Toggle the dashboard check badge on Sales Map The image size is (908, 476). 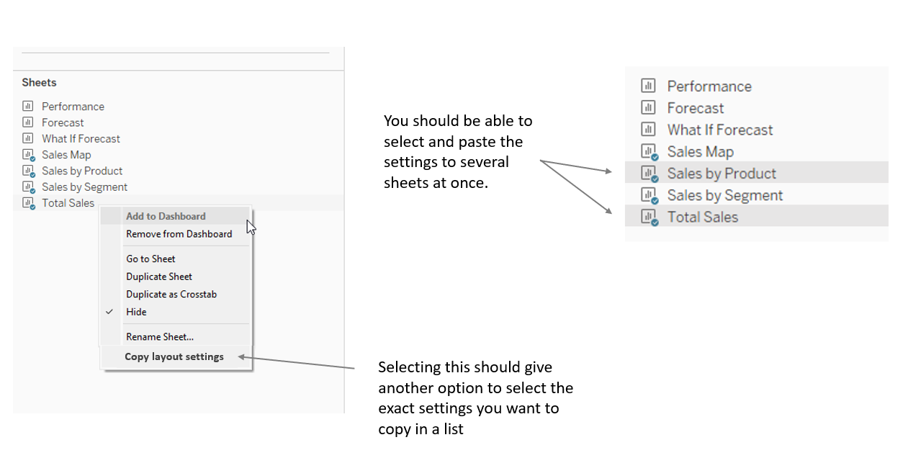(32, 158)
